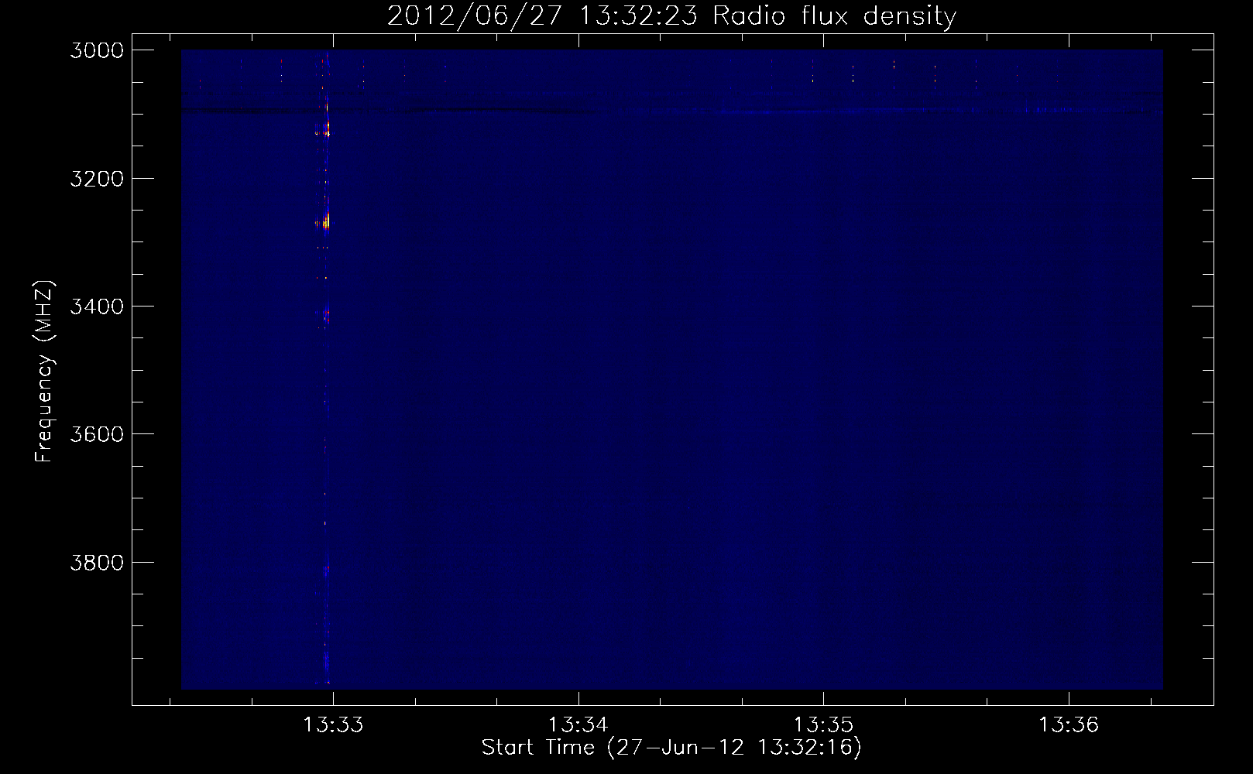Screen dimensions: 1253x774
Task: Select the 3600 frequency axis label
Action: (x=97, y=434)
